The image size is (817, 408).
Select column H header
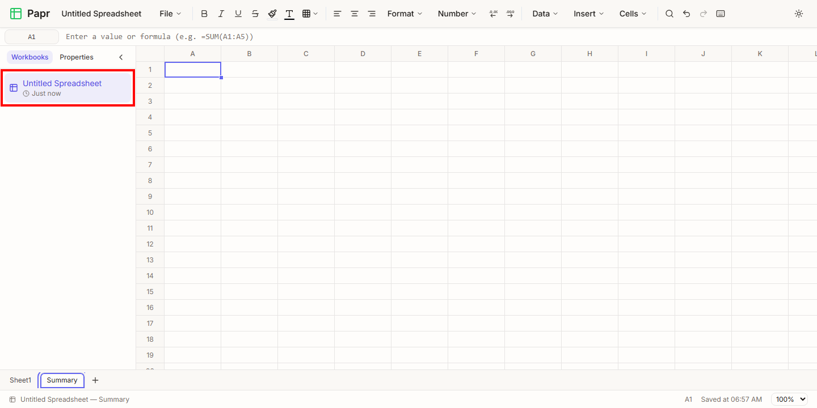589,54
